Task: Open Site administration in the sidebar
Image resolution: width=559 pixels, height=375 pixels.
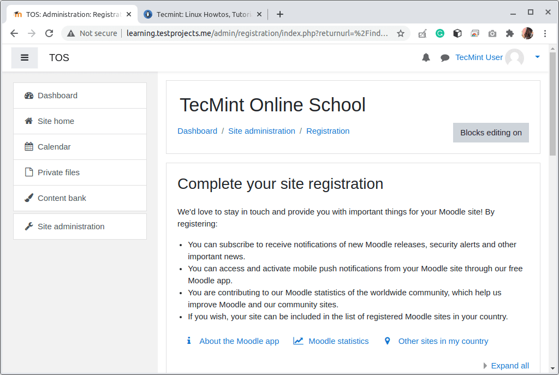Action: coord(80,227)
